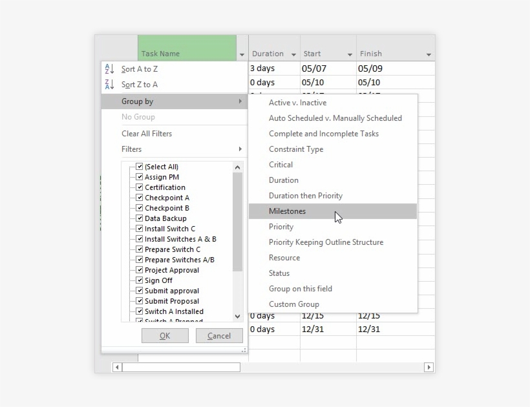Screen dimensions: 530x407
Task: Uncheck the Switch A Installed checkbox
Action: 139,311
